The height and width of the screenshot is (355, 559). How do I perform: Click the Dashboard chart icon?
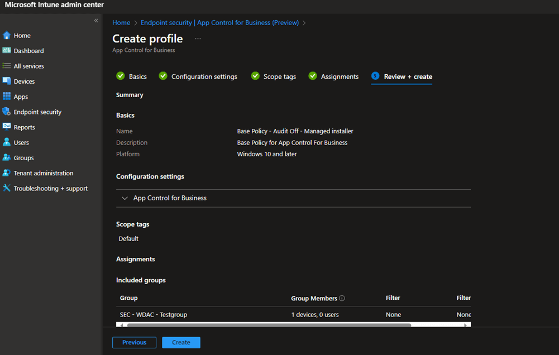tap(6, 50)
